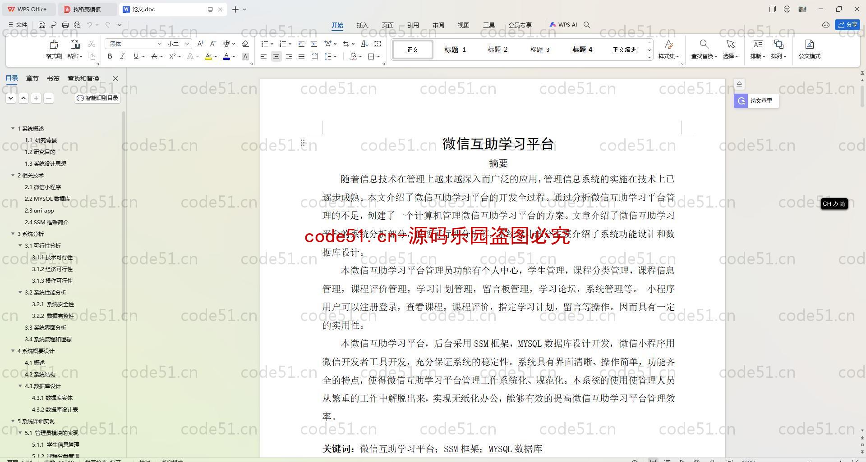Toggle Italic formatting
The width and height of the screenshot is (866, 462).
[x=122, y=56]
